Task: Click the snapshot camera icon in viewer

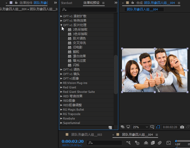Action: [182, 127]
